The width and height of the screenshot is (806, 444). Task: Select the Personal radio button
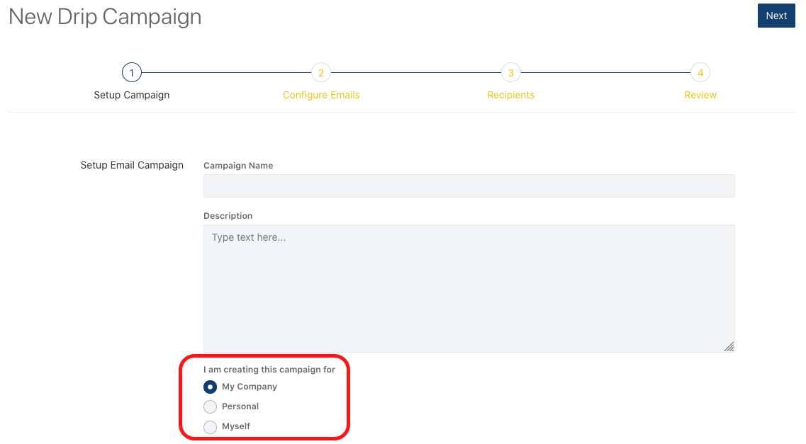[x=211, y=406]
